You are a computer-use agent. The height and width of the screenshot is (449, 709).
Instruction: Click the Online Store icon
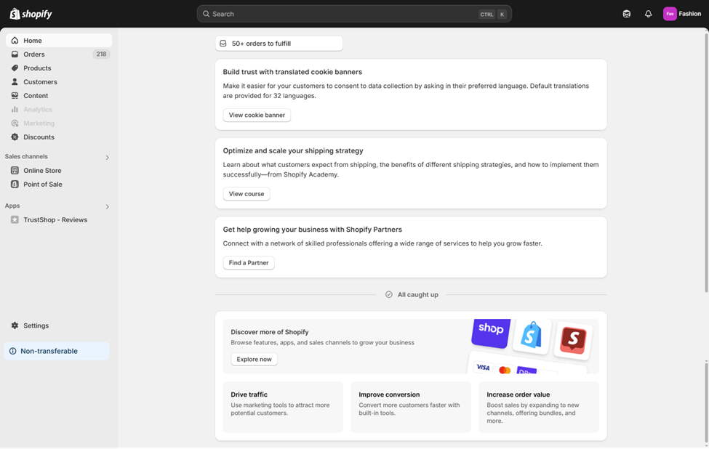point(15,170)
